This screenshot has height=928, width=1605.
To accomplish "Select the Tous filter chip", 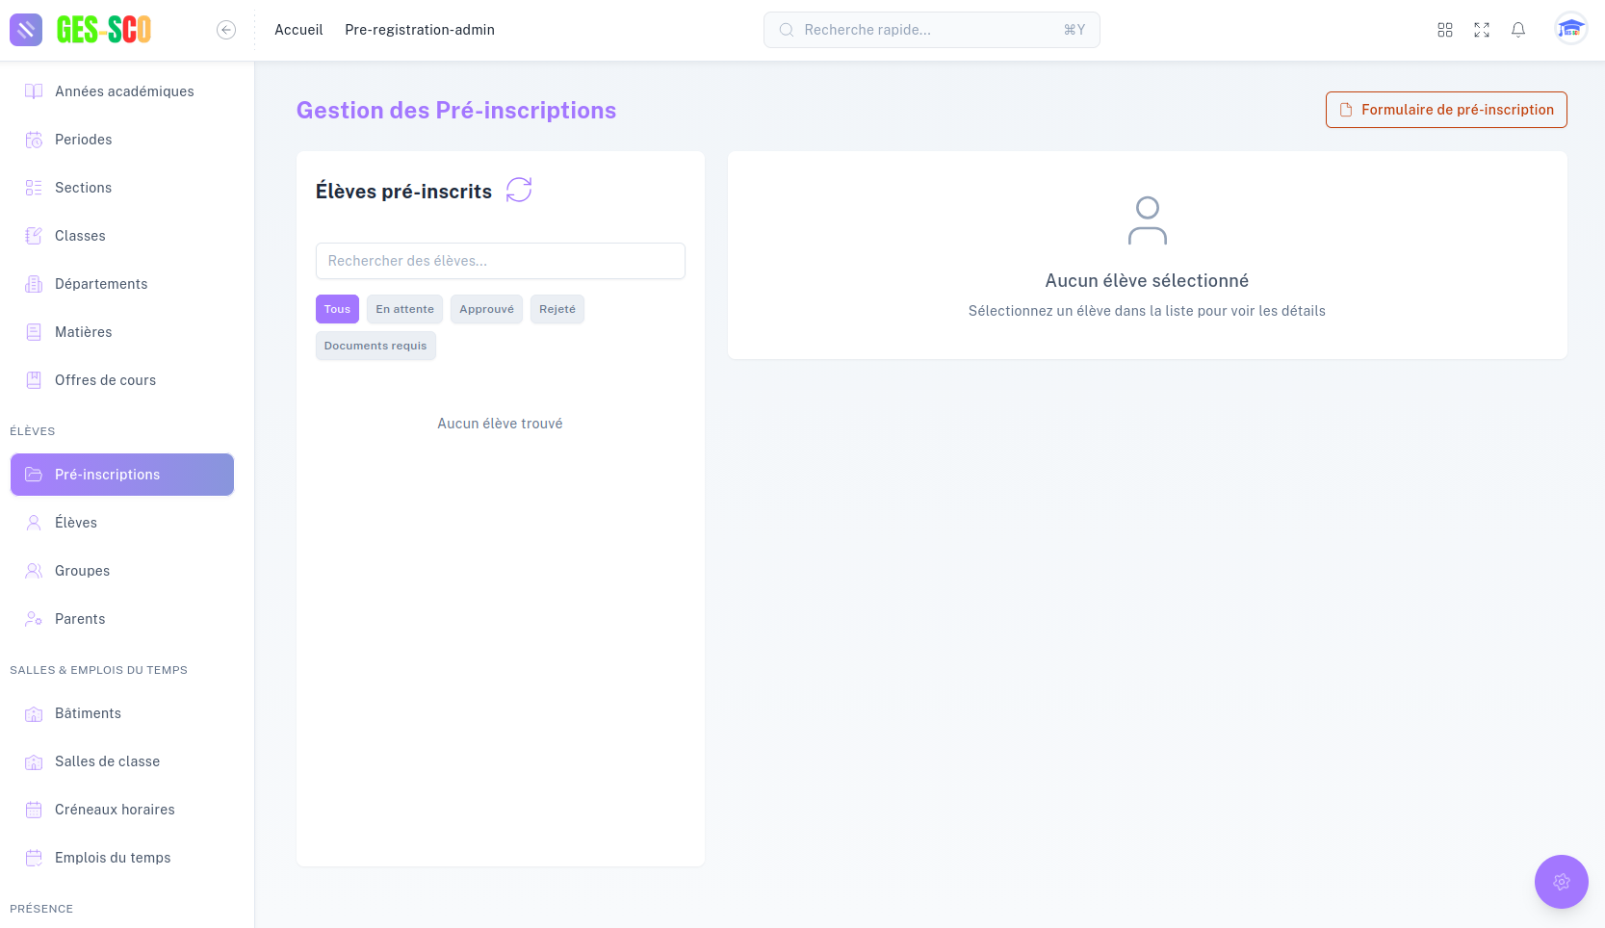I will [x=337, y=309].
